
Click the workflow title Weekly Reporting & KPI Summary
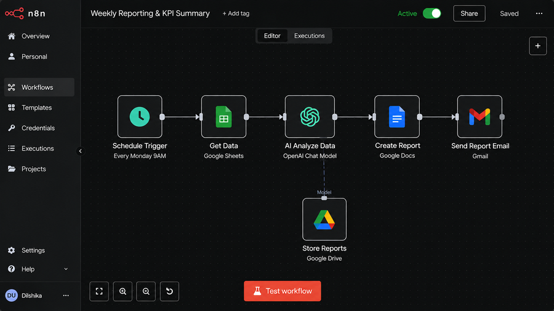[x=150, y=14]
